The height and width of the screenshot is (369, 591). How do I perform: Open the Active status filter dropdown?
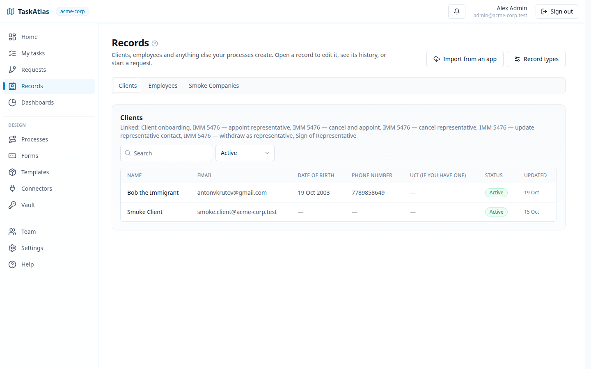click(245, 153)
